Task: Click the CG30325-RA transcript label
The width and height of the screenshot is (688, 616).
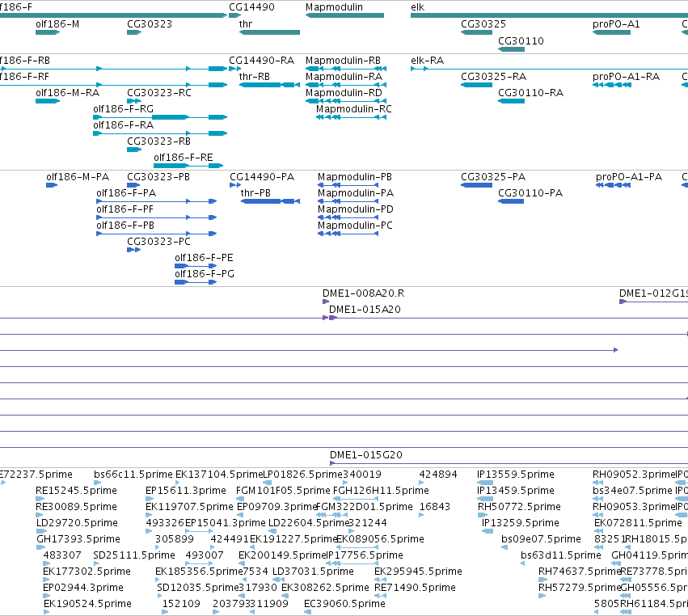Action: tap(494, 76)
